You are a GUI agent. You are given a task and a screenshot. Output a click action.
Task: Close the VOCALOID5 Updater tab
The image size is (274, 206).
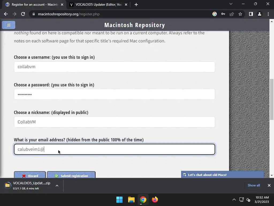click(x=126, y=5)
